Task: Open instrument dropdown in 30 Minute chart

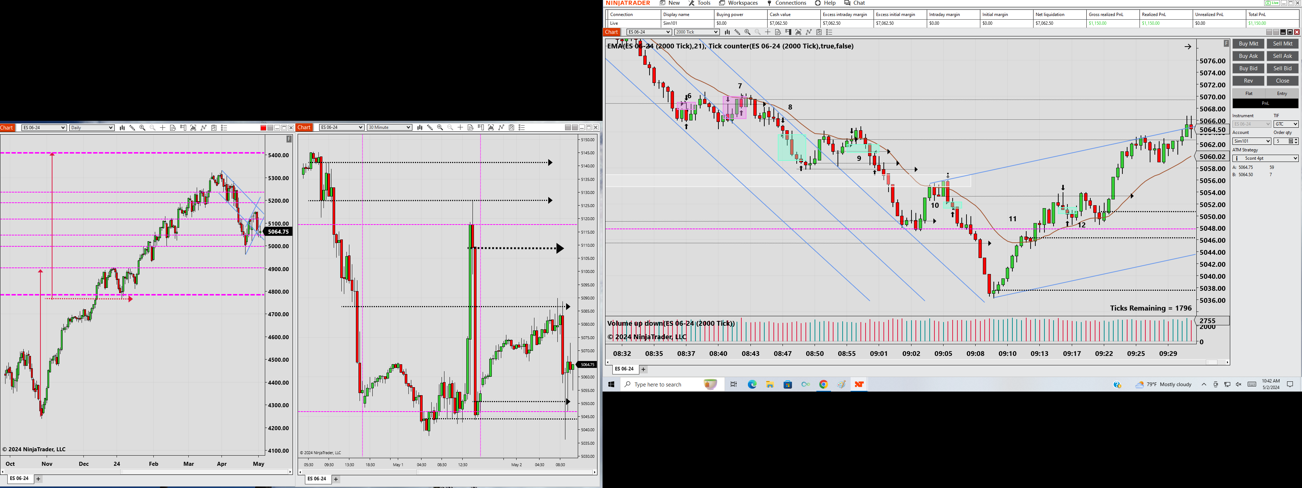Action: (342, 128)
